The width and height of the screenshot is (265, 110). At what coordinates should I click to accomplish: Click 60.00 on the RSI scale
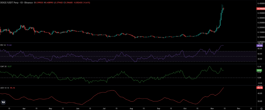(260, 54)
